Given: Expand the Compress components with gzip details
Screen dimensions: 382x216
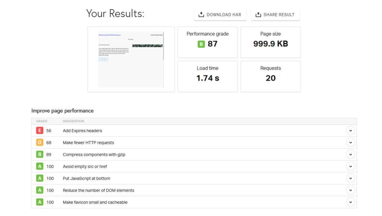Looking at the screenshot, I should coord(351,154).
